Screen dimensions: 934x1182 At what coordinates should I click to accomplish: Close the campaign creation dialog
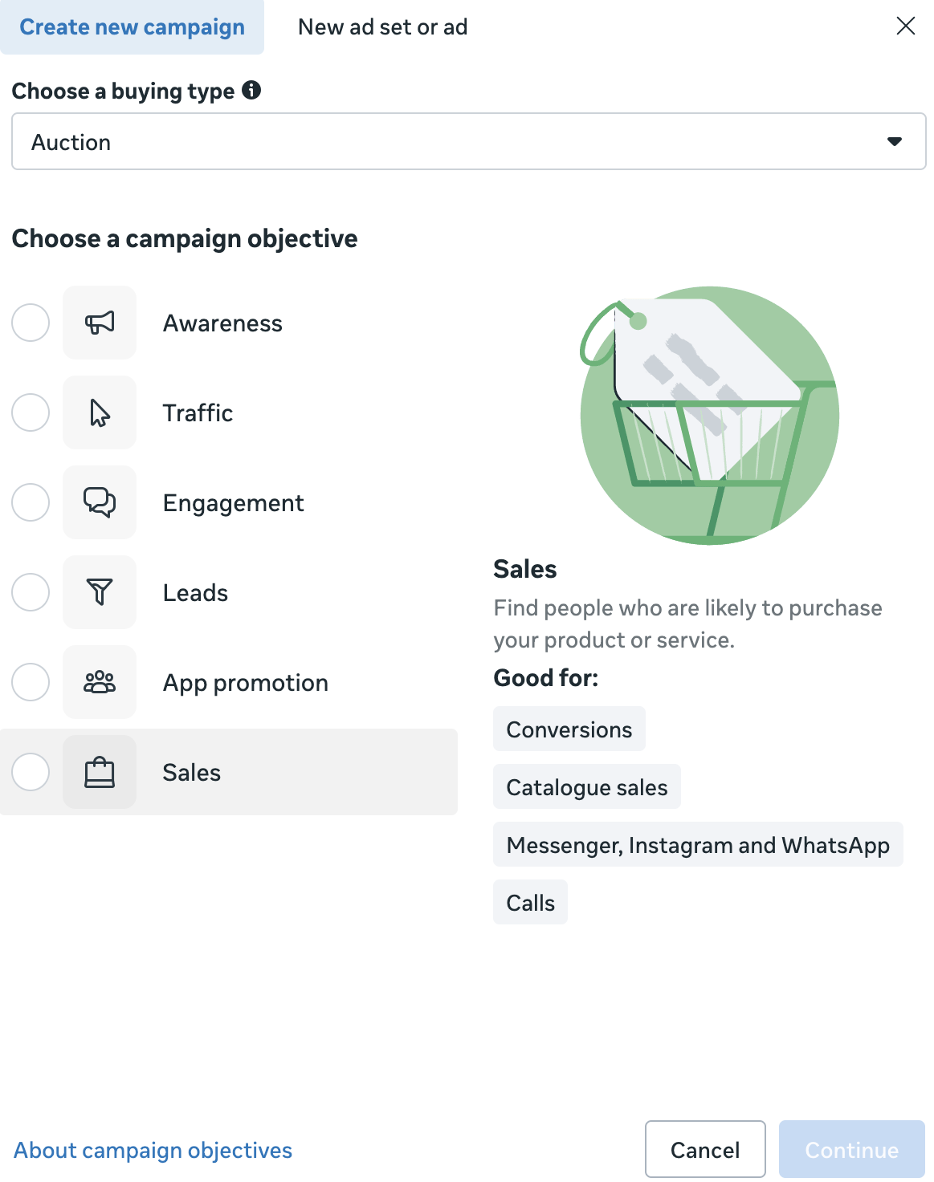pos(905,26)
